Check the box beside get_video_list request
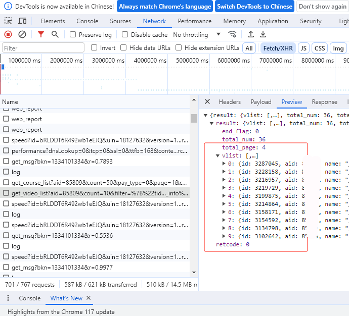Image resolution: width=349 pixels, height=316 pixels. pos(6,193)
